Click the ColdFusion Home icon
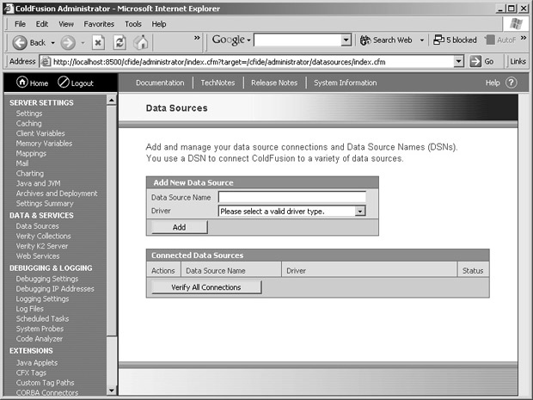533x400 pixels. [x=22, y=83]
